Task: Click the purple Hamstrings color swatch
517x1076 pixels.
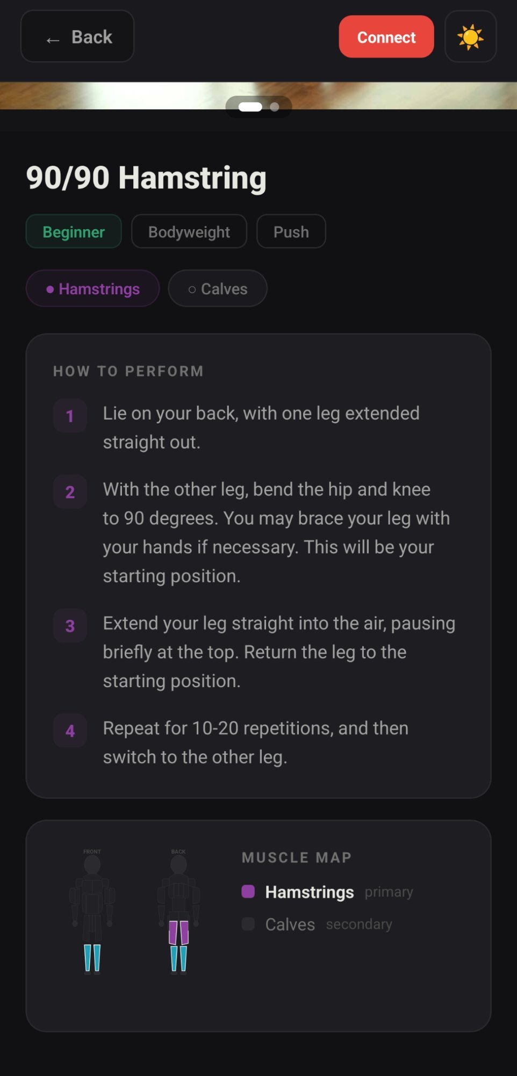Action: point(249,891)
